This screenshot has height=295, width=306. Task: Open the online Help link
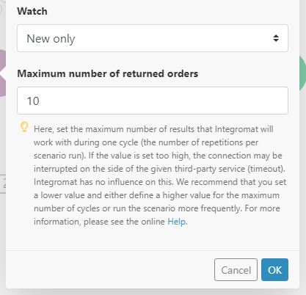click(177, 222)
